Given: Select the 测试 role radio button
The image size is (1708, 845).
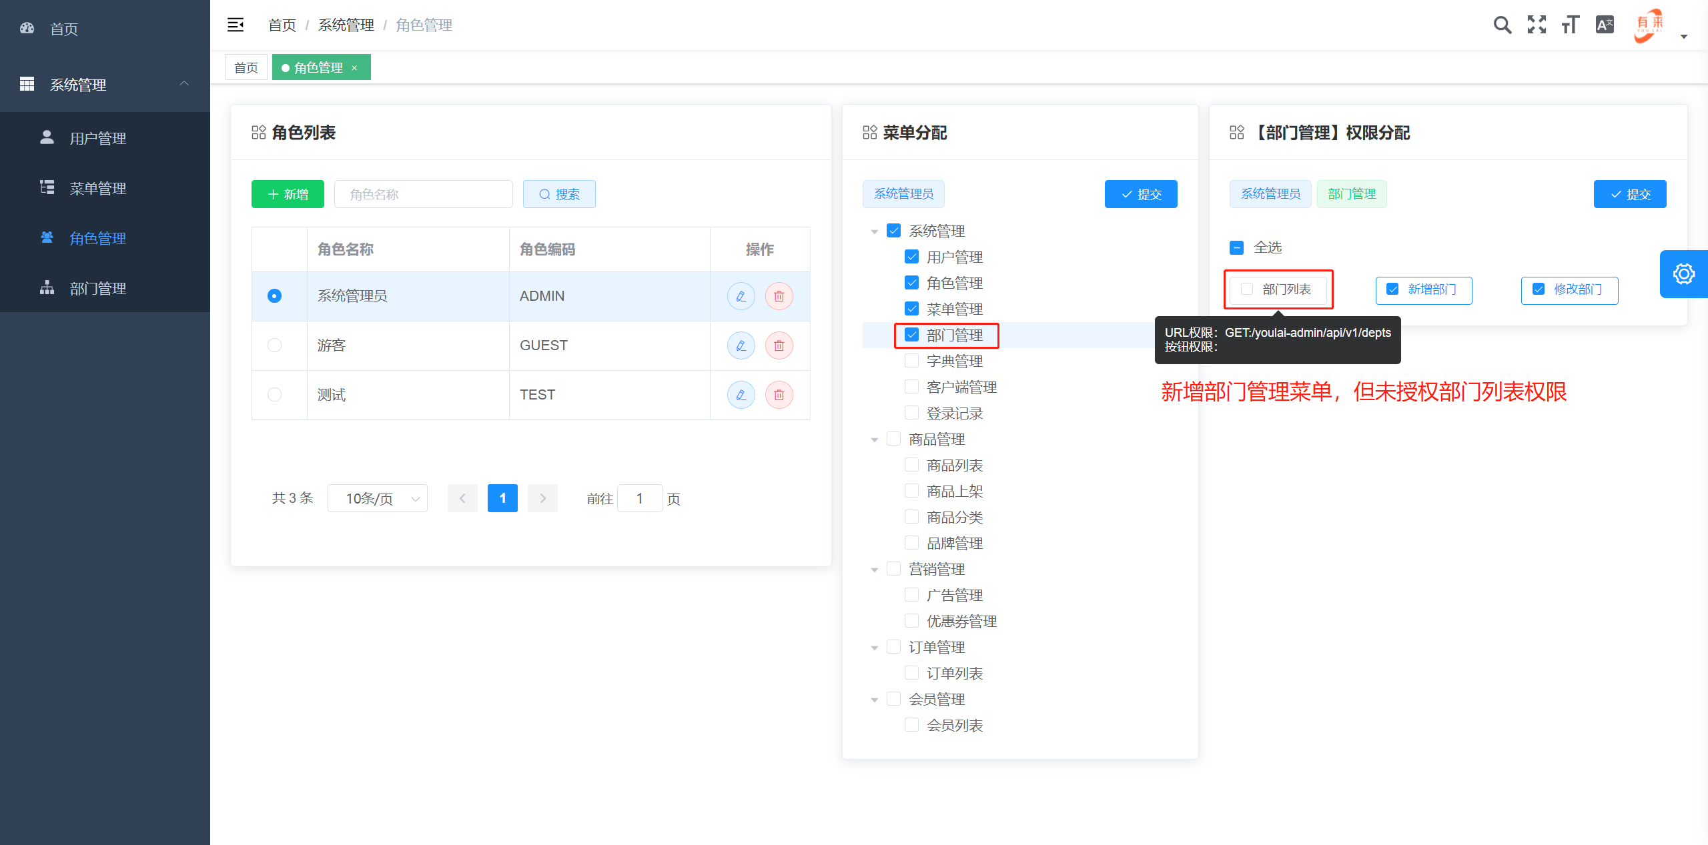Looking at the screenshot, I should pos(274,394).
